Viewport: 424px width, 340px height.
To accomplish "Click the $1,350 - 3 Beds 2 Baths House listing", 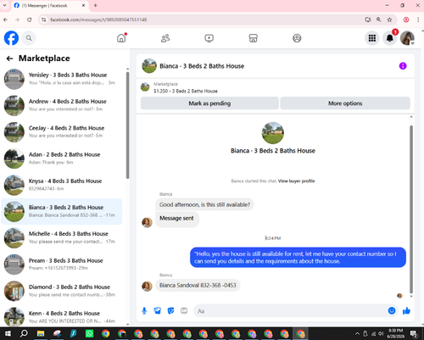I will click(x=186, y=91).
